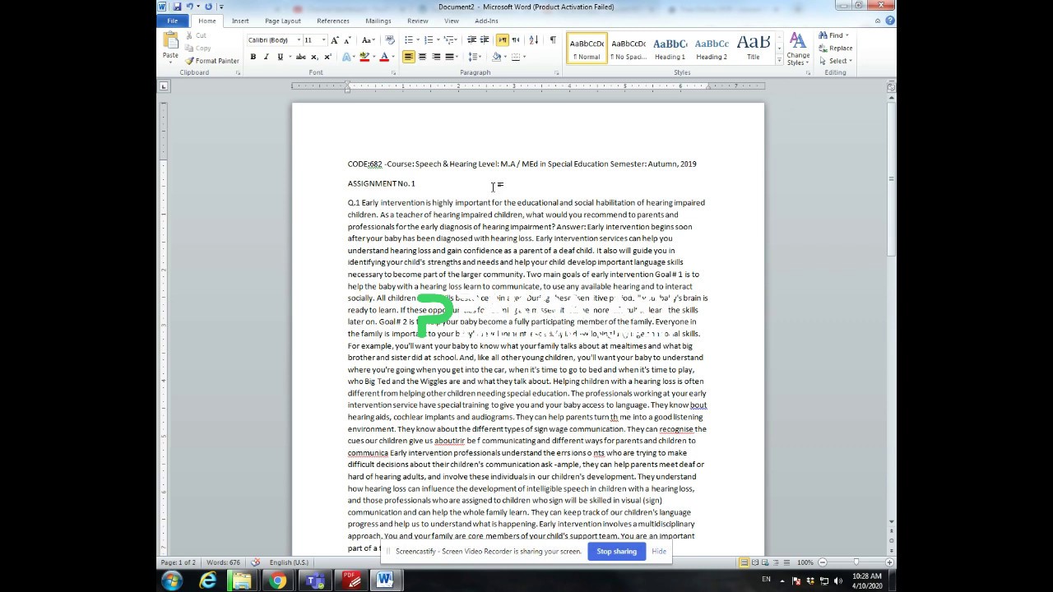This screenshot has width=1053, height=592.
Task: Click the Shrink Font icon
Action: [347, 40]
